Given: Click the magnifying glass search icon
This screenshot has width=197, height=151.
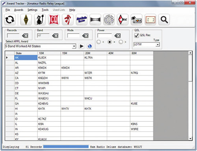Looking at the screenshot, I should click(164, 20).
